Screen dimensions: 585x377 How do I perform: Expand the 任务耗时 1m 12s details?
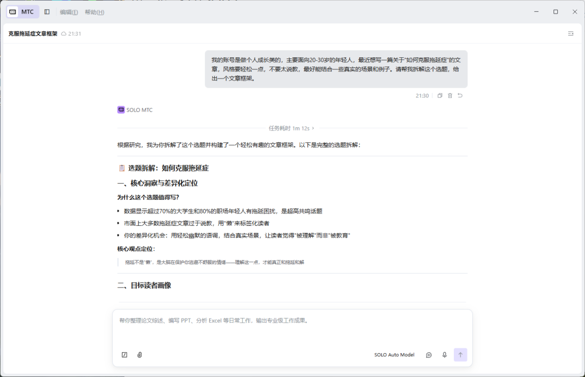click(x=291, y=128)
